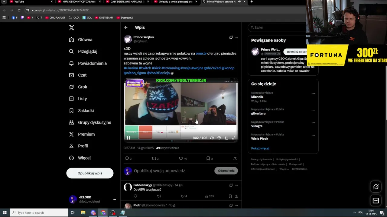Open more options on Piotr's reply
The image size is (387, 217).
pyautogui.click(x=236, y=205)
